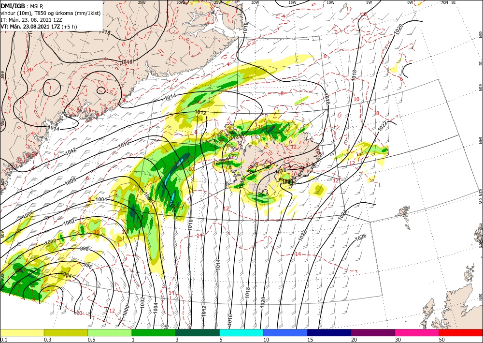The height and width of the screenshot is (343, 483).
Task: Click the legend value '50'
Action: click(442, 340)
